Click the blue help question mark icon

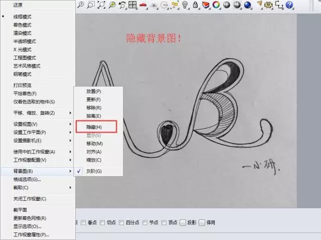point(290,5)
